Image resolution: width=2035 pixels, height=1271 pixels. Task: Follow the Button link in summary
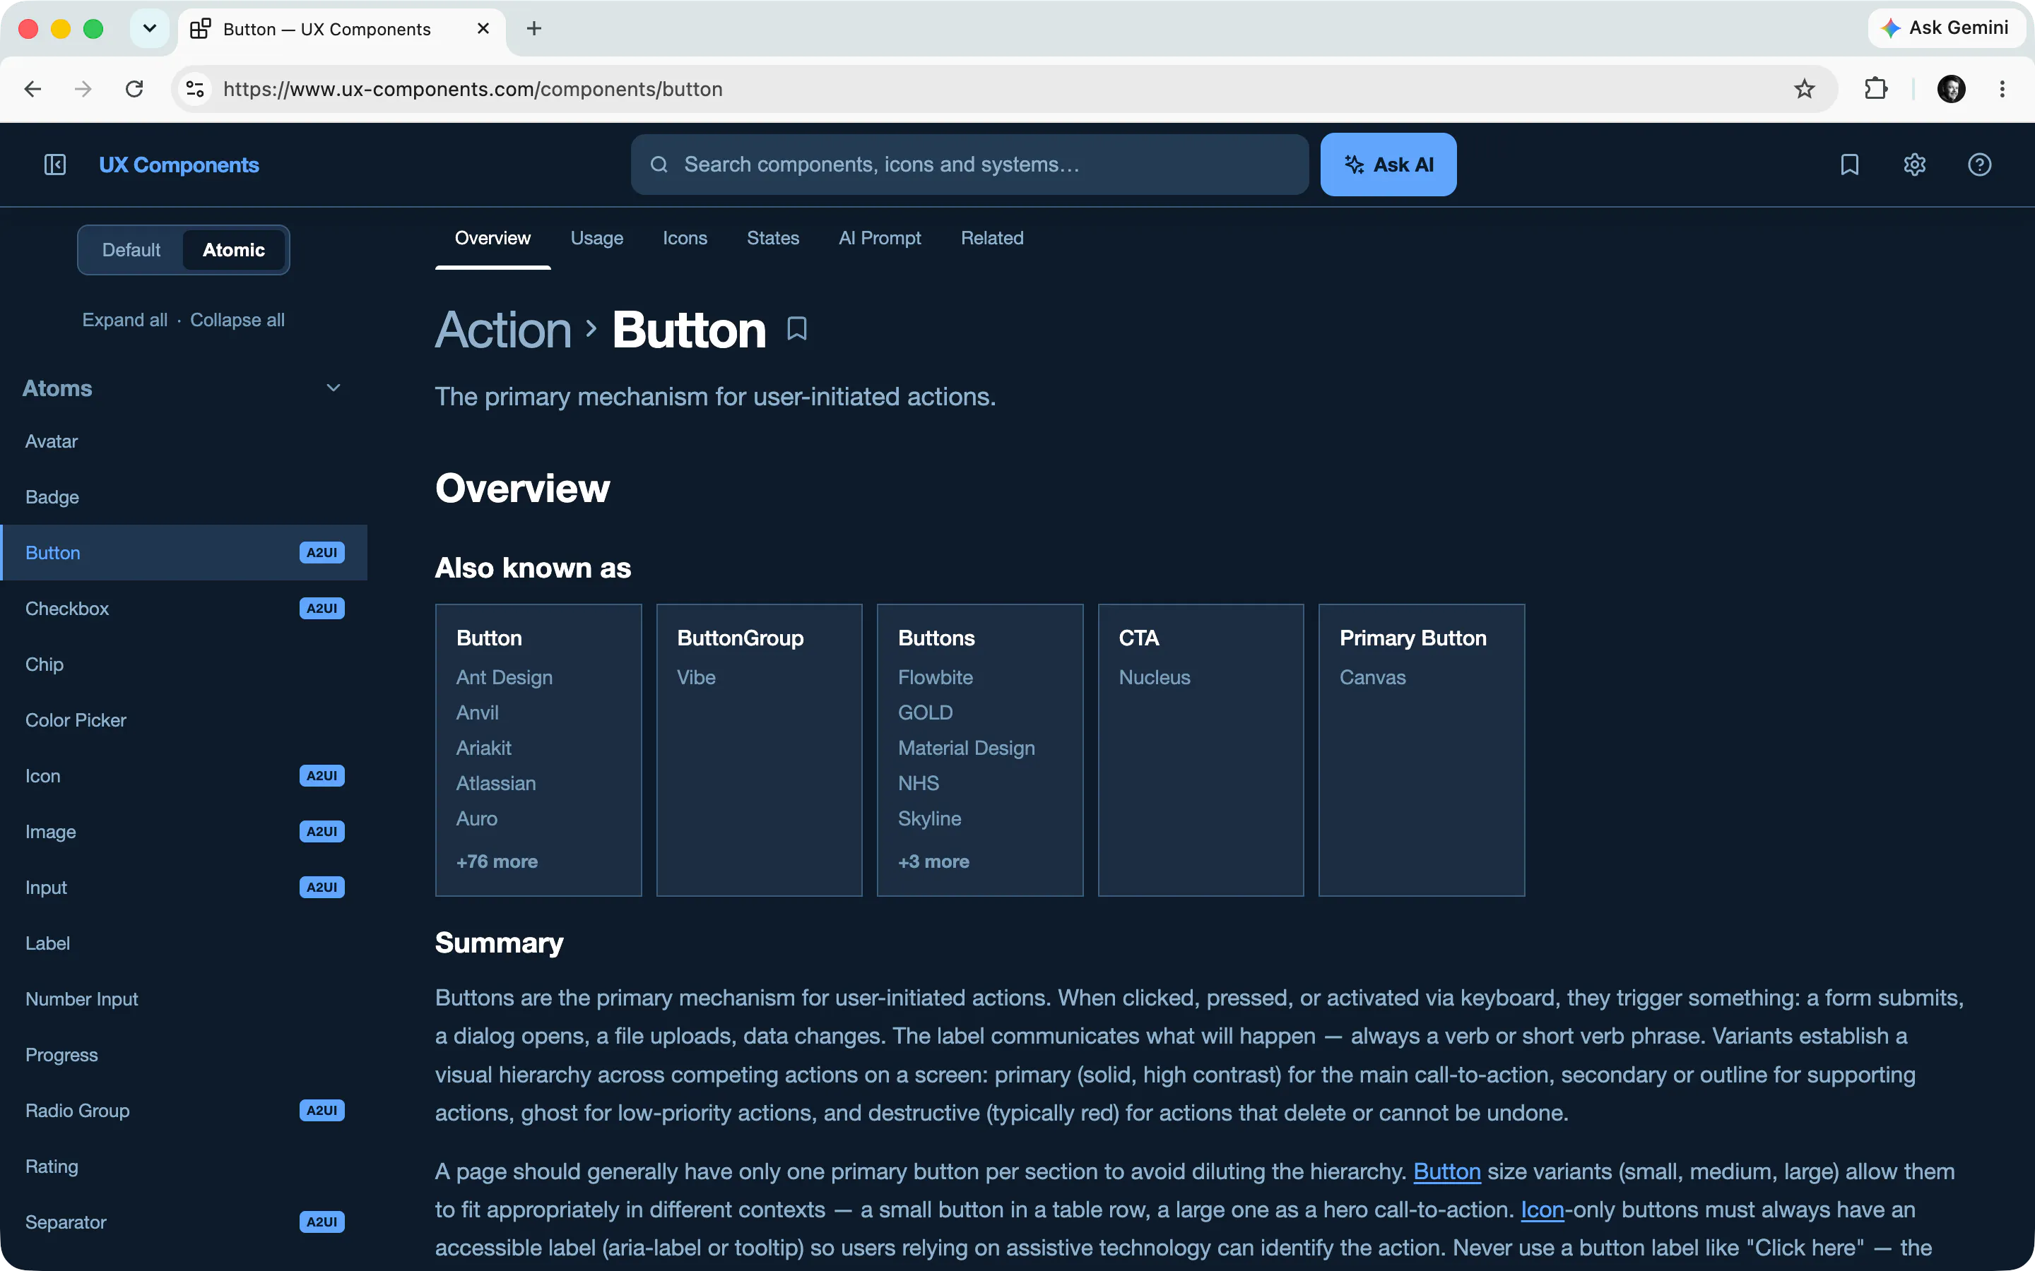[x=1446, y=1171]
